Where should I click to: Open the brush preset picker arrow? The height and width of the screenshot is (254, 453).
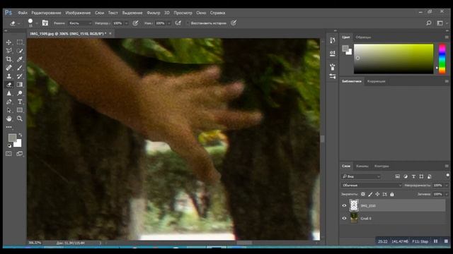37,23
